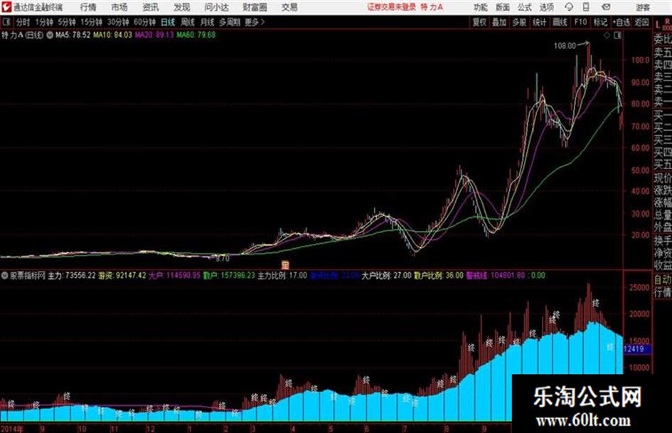The width and height of the screenshot is (672, 433).
Task: Click the MA20 purple indicator value
Action: tap(154, 35)
